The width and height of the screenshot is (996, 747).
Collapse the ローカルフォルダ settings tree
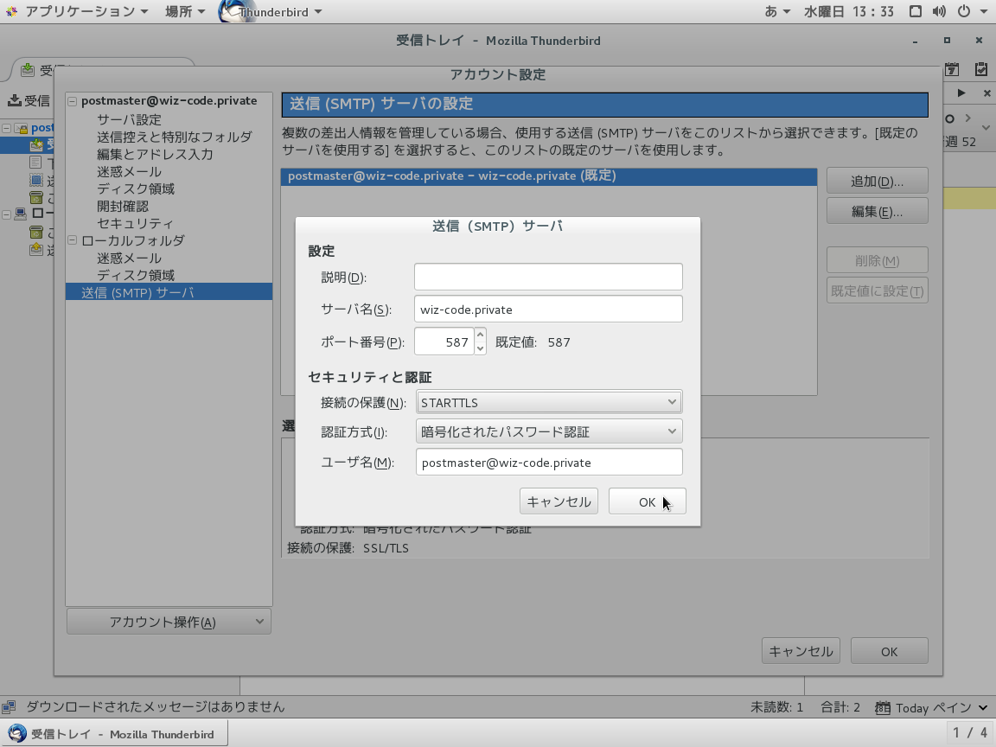click(x=73, y=240)
